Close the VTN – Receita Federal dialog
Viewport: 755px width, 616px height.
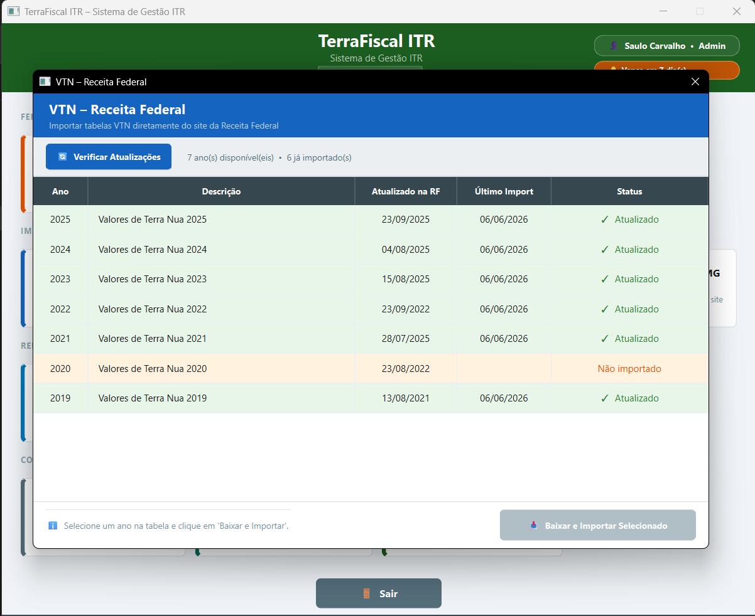point(695,82)
